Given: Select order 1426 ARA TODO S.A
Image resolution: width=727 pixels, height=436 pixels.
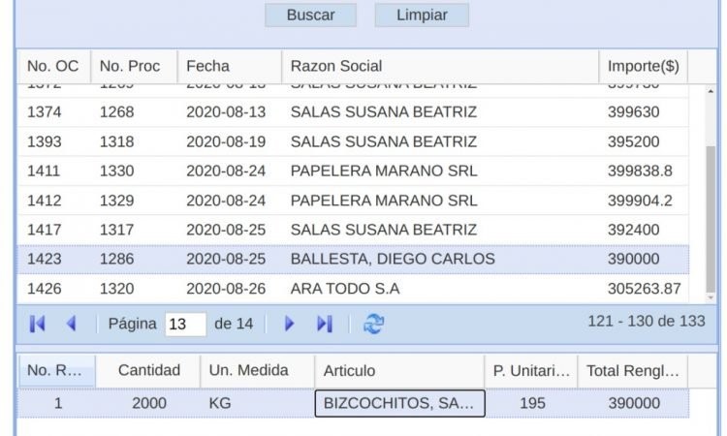Looking at the screenshot, I should 353,289.
